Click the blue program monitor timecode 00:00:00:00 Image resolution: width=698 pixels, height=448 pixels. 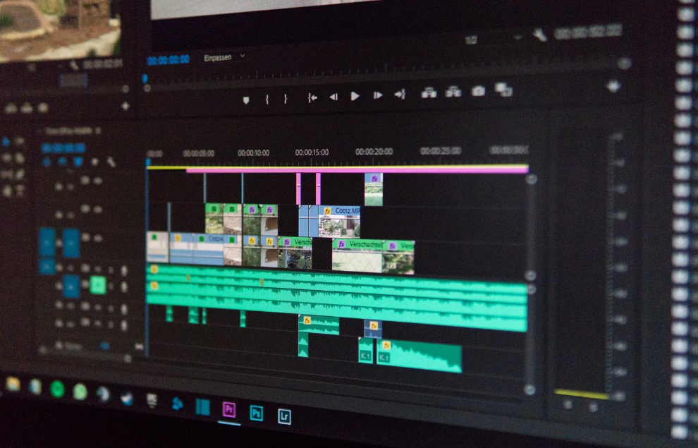(168, 60)
